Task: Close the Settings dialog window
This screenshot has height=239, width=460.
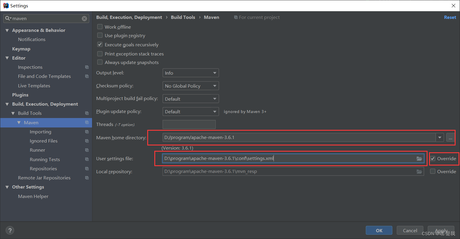Action: point(454,6)
